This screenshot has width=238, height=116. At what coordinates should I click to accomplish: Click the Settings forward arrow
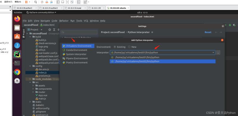pos(221,32)
